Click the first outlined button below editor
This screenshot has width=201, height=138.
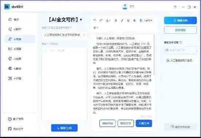[107, 123]
